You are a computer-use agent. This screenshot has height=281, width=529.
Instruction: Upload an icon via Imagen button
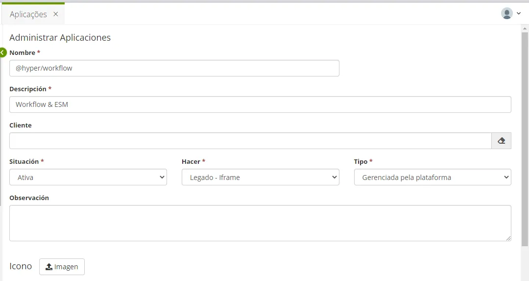point(62,266)
